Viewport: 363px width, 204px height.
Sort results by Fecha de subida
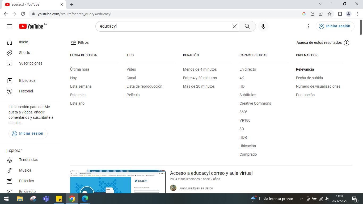pyautogui.click(x=309, y=78)
